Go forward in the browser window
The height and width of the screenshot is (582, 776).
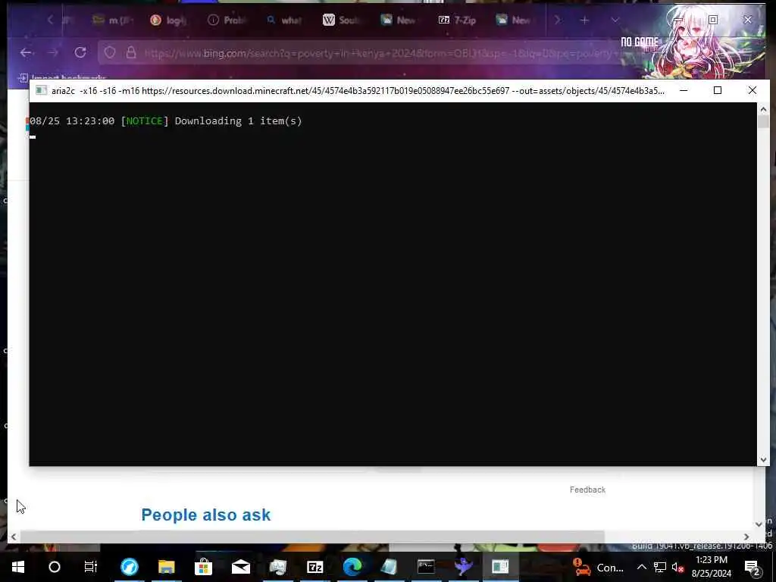53,52
